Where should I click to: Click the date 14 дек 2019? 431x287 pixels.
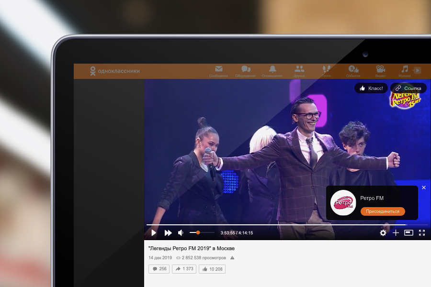[160, 258]
